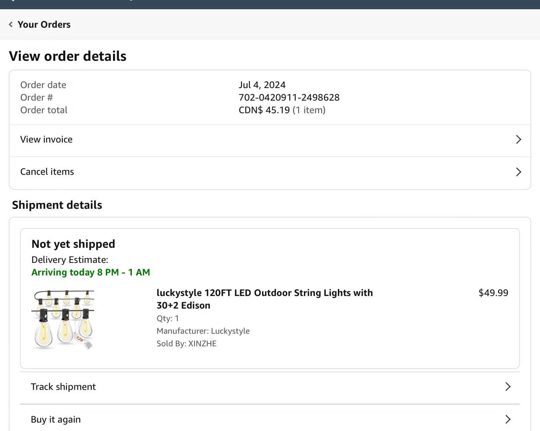Go back via Your Orders link
This screenshot has width=540, height=431.
pyautogui.click(x=44, y=24)
